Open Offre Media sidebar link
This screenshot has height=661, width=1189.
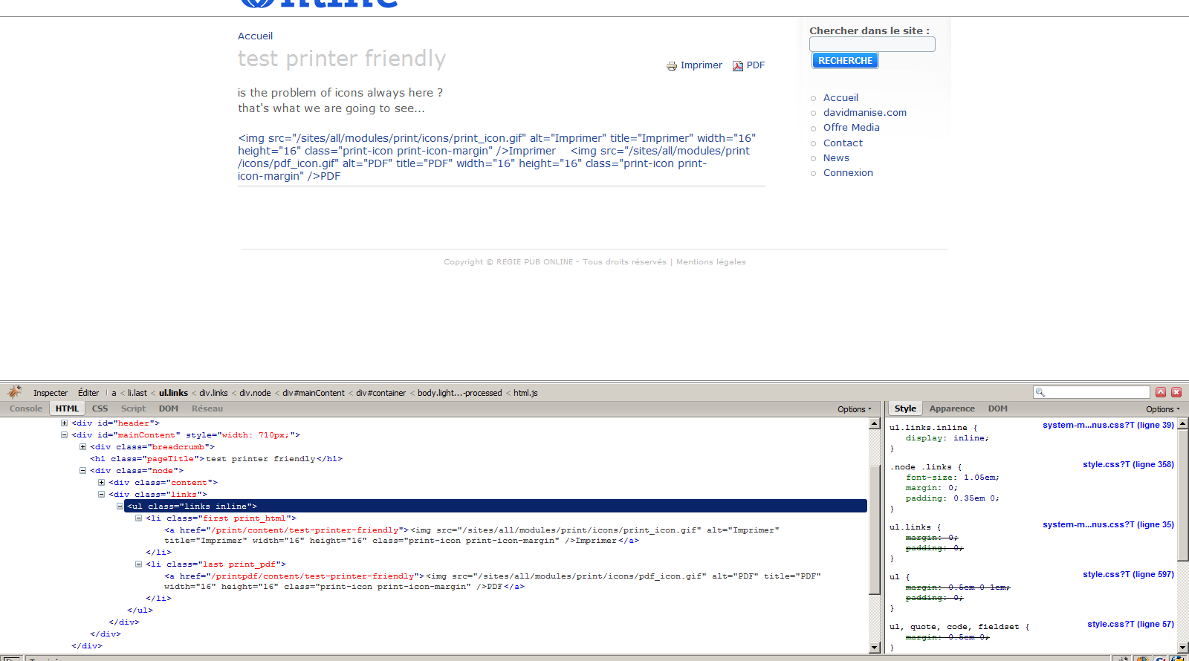[851, 128]
